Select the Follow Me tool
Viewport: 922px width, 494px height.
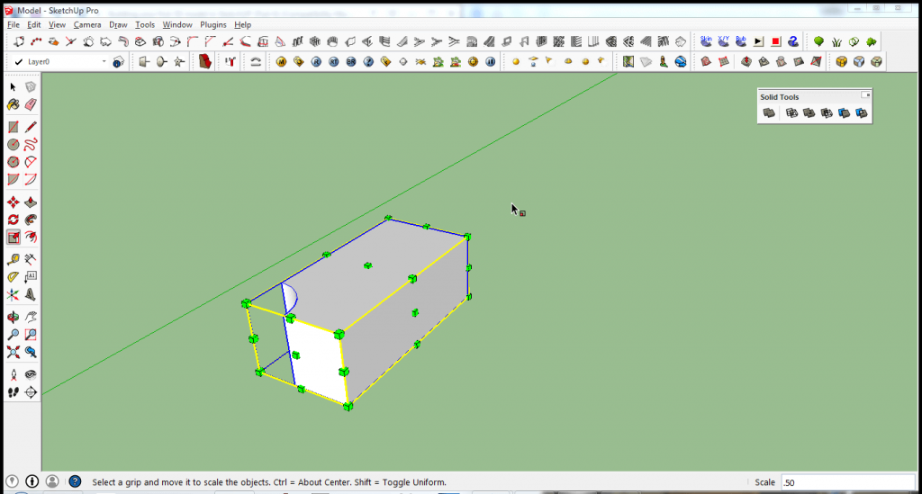click(x=31, y=220)
